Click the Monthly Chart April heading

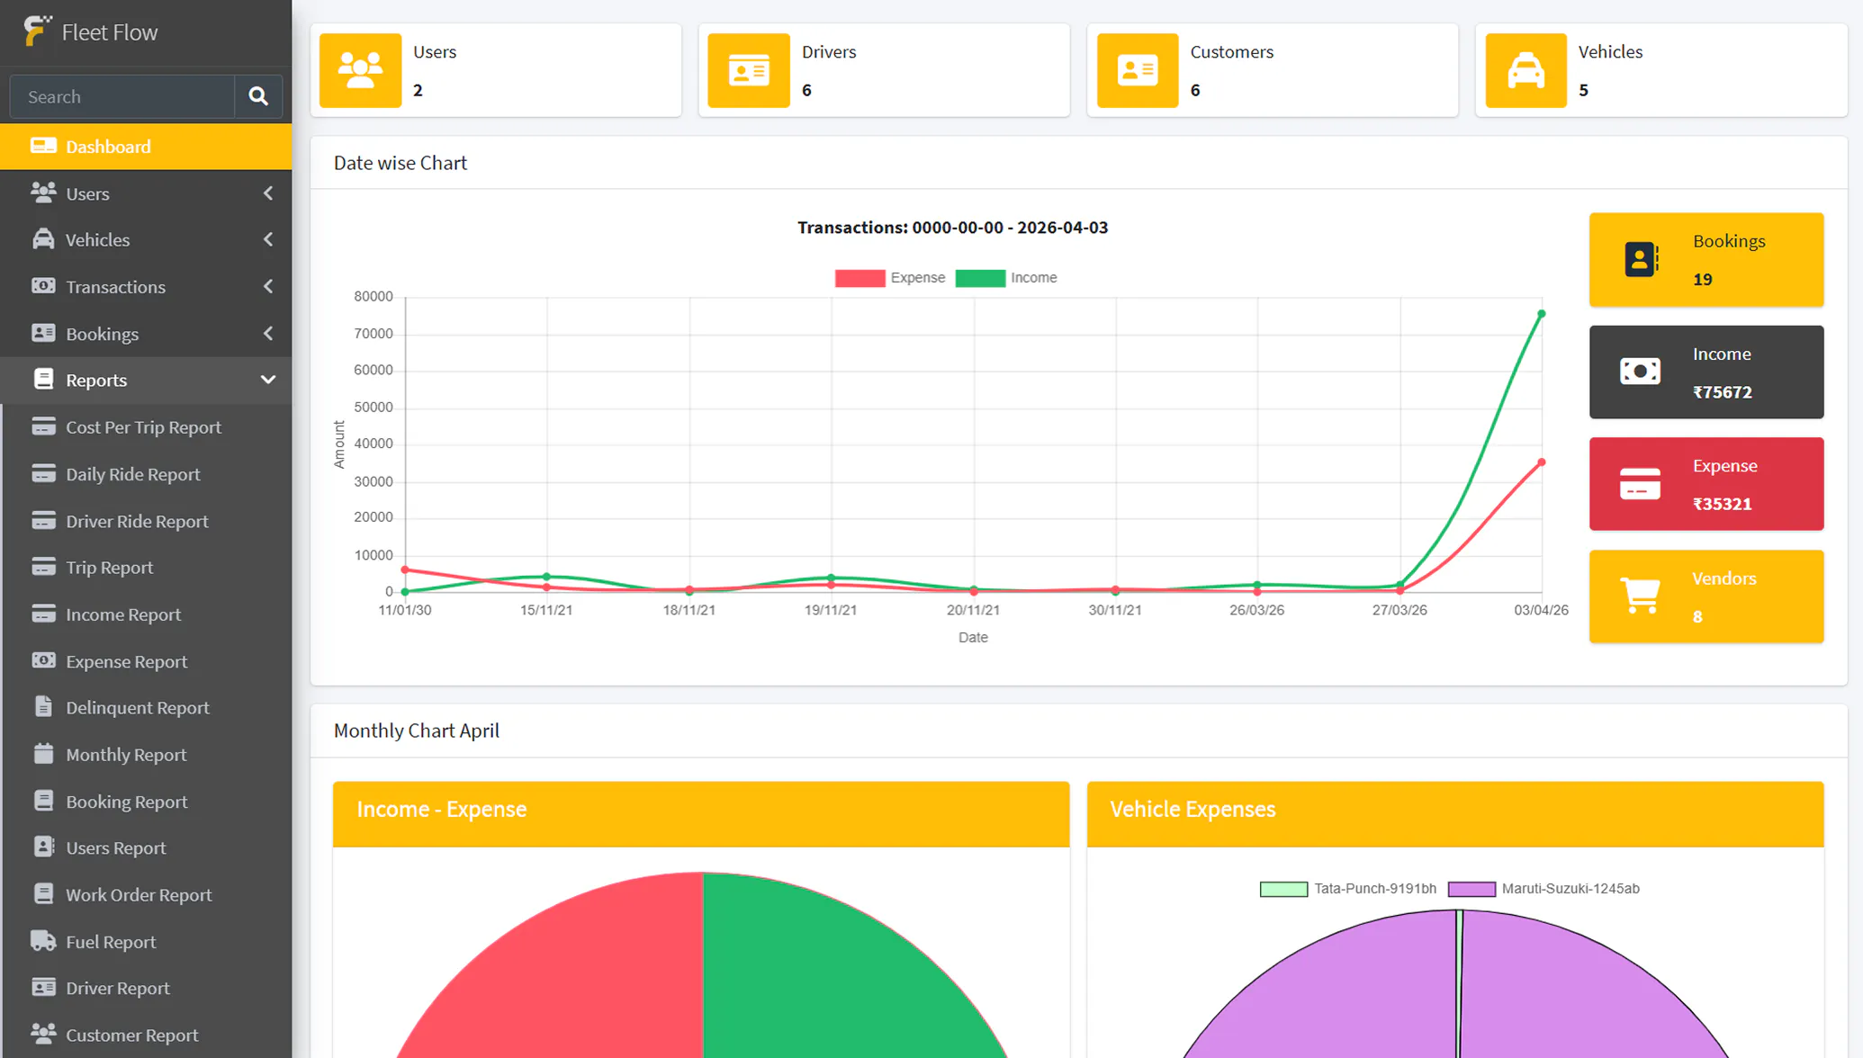click(417, 731)
